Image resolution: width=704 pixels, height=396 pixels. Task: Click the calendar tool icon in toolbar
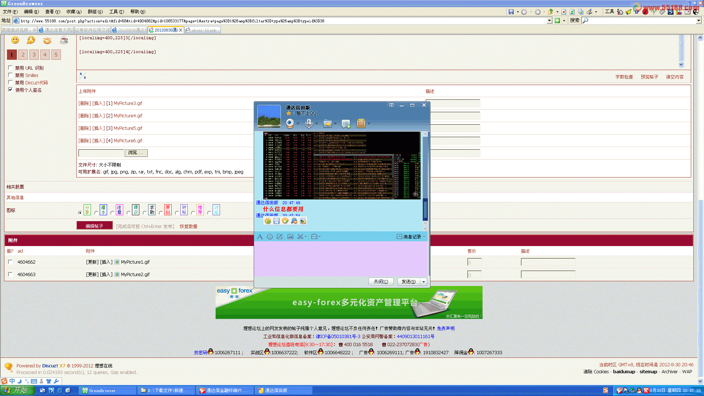click(687, 12)
